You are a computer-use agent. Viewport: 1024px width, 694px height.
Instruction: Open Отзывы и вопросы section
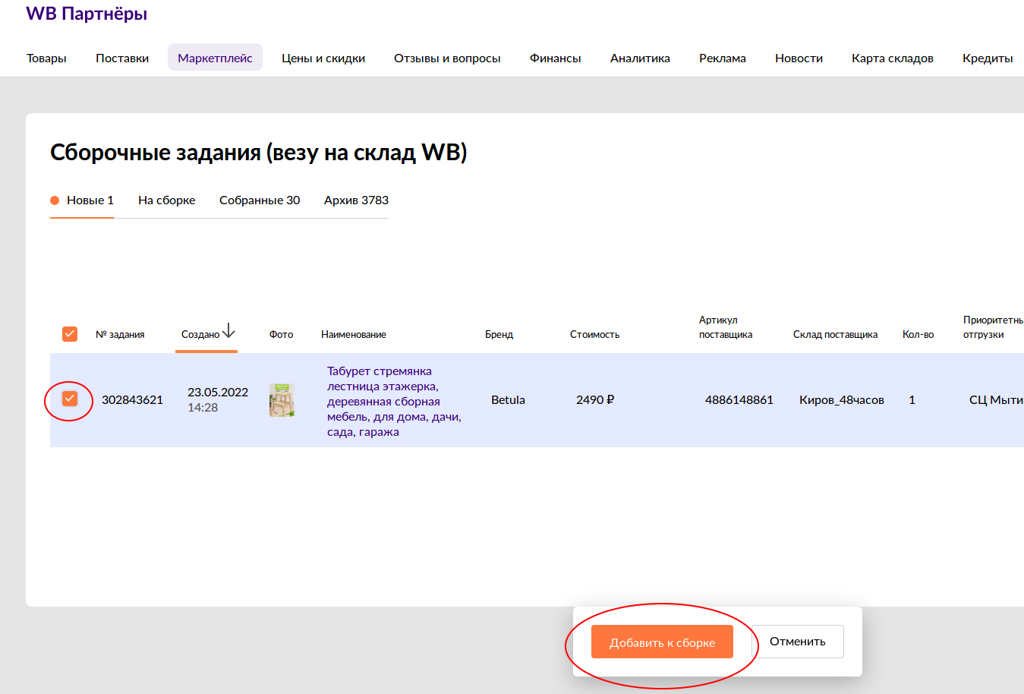pyautogui.click(x=447, y=58)
